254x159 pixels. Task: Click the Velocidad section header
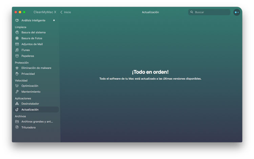click(21, 81)
